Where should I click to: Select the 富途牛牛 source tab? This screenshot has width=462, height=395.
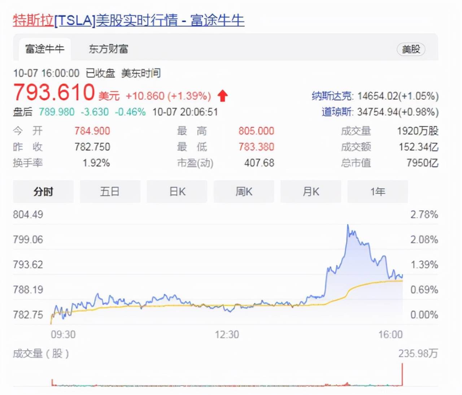click(x=45, y=49)
